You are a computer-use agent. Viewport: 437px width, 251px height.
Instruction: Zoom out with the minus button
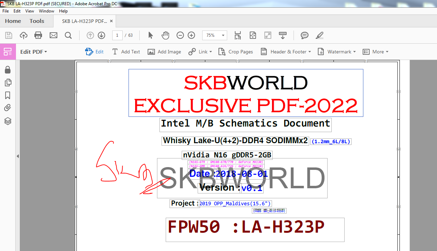pyautogui.click(x=180, y=35)
